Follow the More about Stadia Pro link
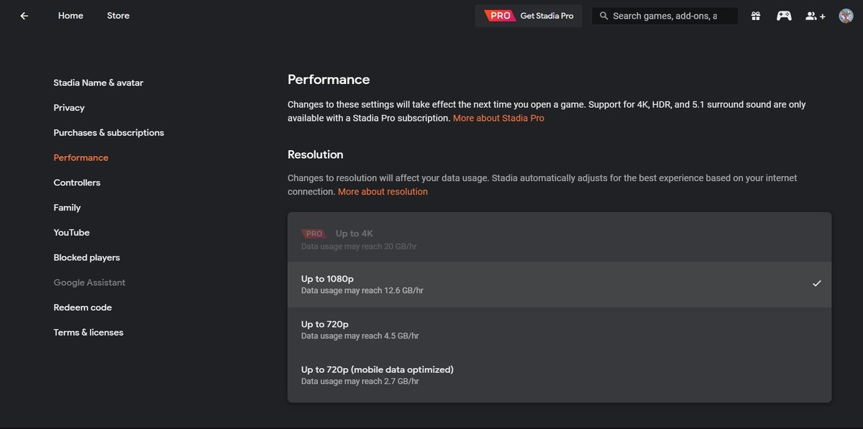 (x=498, y=118)
